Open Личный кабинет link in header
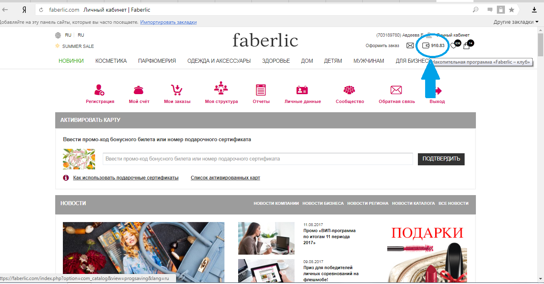 pyautogui.click(x=453, y=35)
